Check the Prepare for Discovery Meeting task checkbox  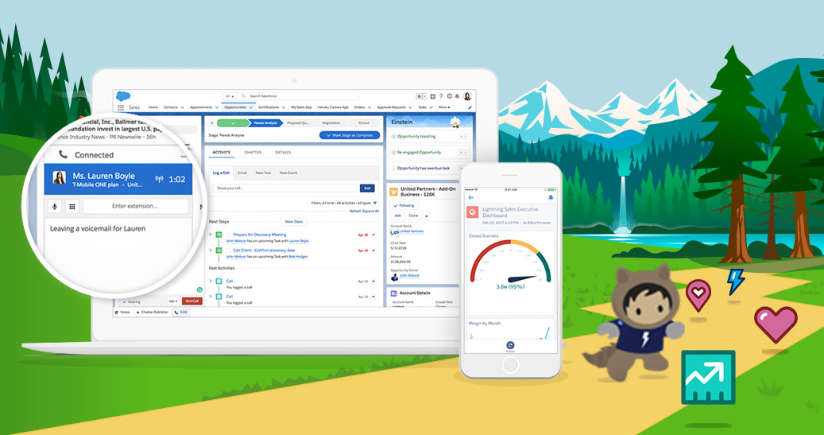click(x=229, y=235)
